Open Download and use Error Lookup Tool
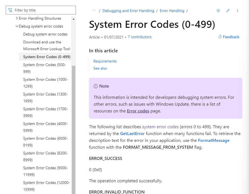The height and width of the screenshot is (194, 249). click(46, 46)
